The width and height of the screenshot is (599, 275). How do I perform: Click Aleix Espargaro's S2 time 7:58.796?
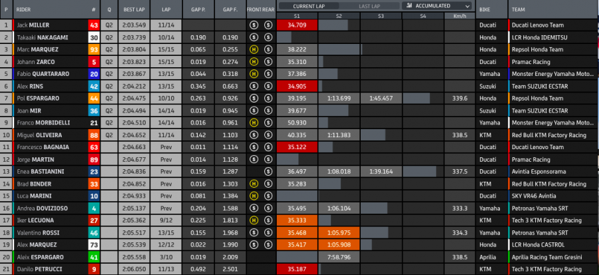[339, 258]
